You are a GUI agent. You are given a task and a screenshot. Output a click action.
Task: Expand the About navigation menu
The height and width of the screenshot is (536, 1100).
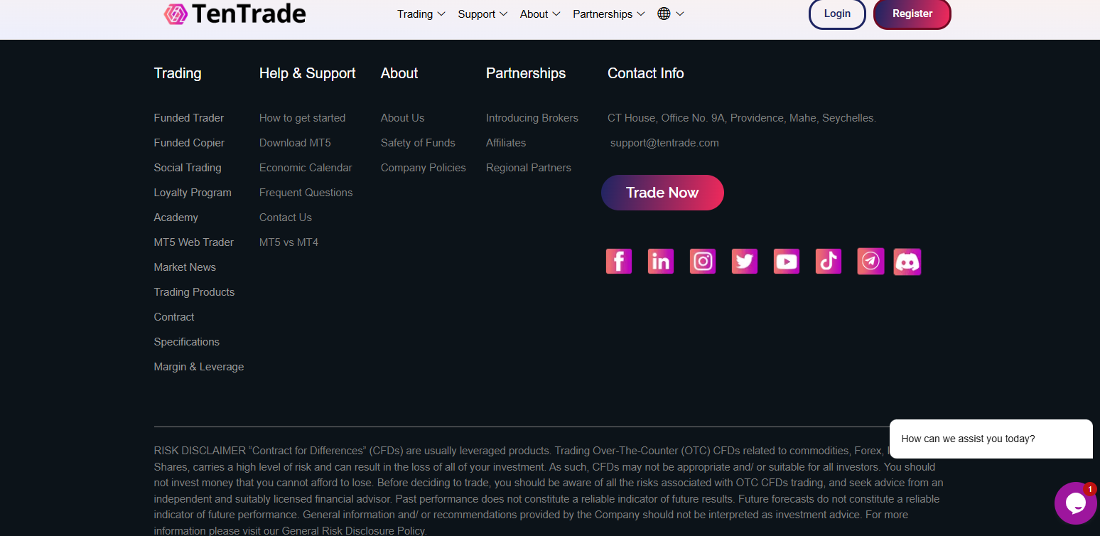540,14
